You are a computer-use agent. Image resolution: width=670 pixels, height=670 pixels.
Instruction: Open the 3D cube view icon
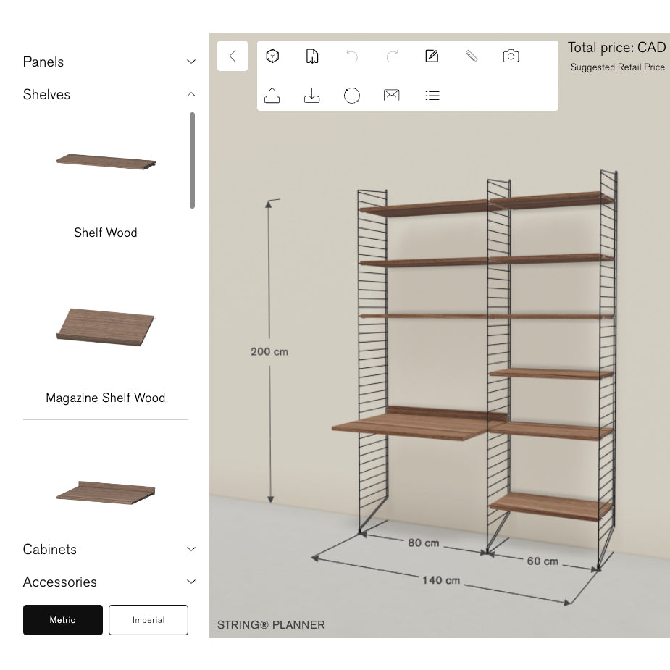pos(272,56)
